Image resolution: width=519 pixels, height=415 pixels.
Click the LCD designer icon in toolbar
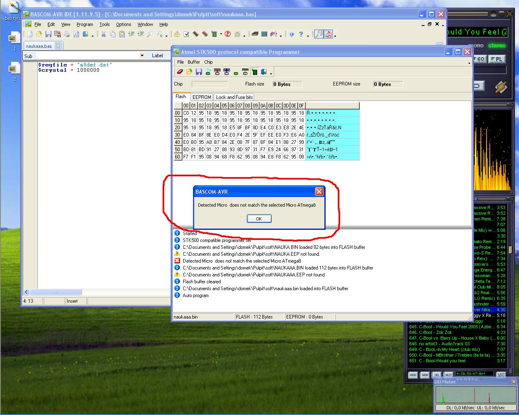[264, 34]
